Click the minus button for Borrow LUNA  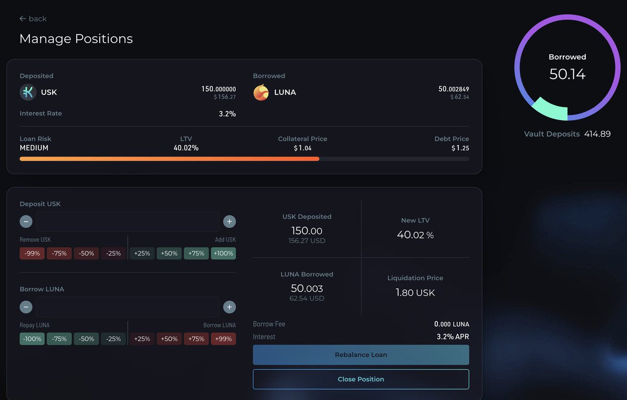(x=26, y=307)
